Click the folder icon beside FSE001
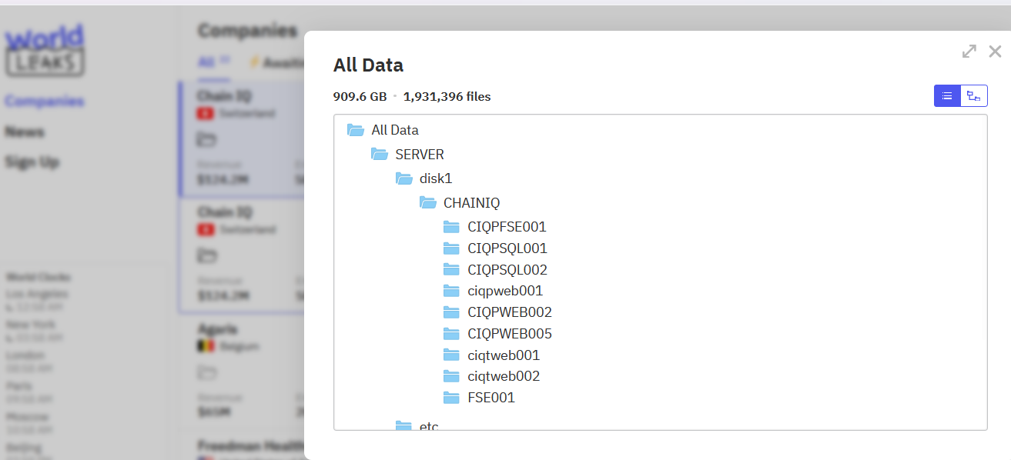This screenshot has width=1011, height=460. click(451, 398)
